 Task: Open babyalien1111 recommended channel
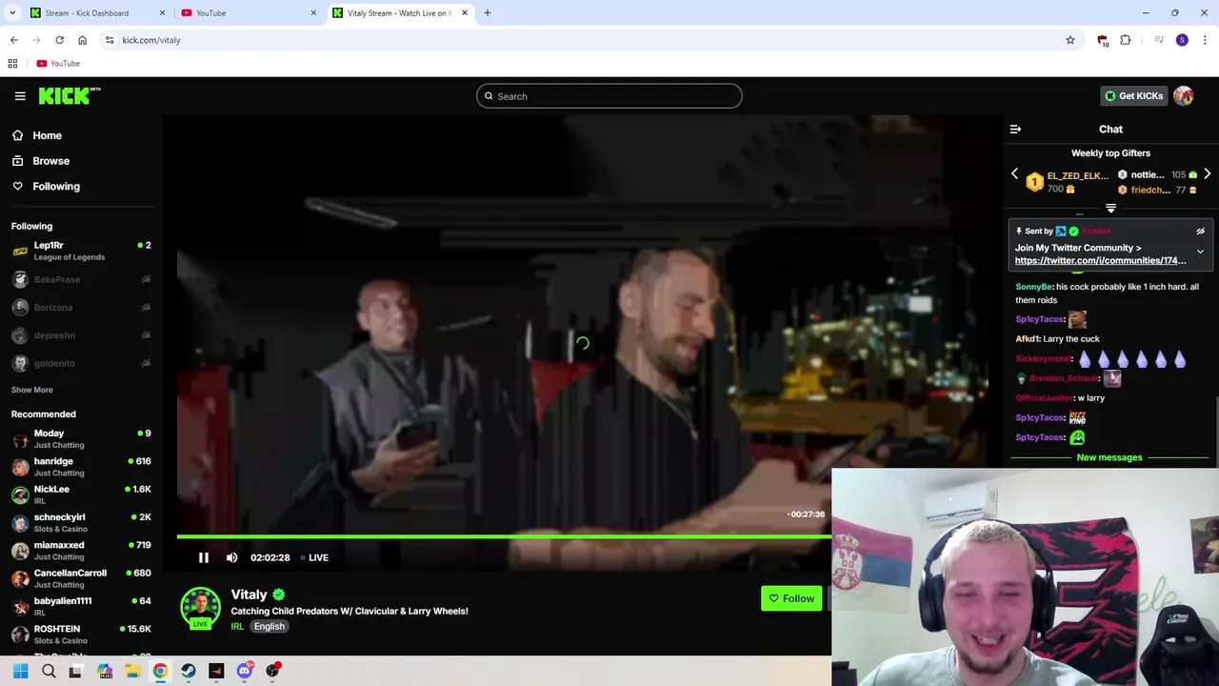[x=81, y=607]
